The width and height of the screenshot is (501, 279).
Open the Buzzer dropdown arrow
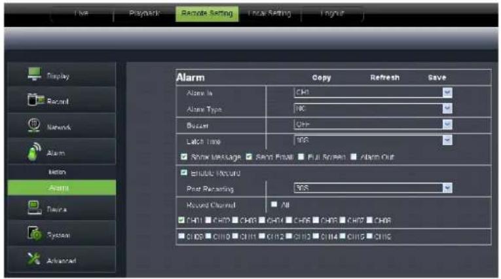447,124
